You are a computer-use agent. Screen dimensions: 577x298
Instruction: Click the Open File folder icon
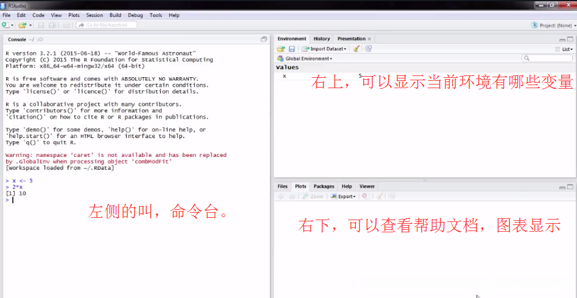[23, 25]
